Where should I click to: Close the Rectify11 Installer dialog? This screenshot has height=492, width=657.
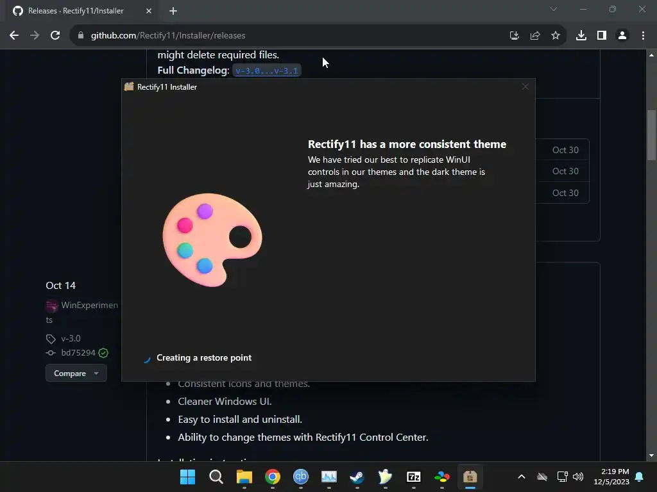click(x=525, y=86)
